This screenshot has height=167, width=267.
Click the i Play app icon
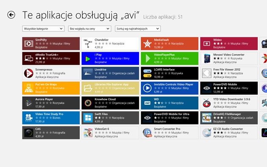point(88,59)
